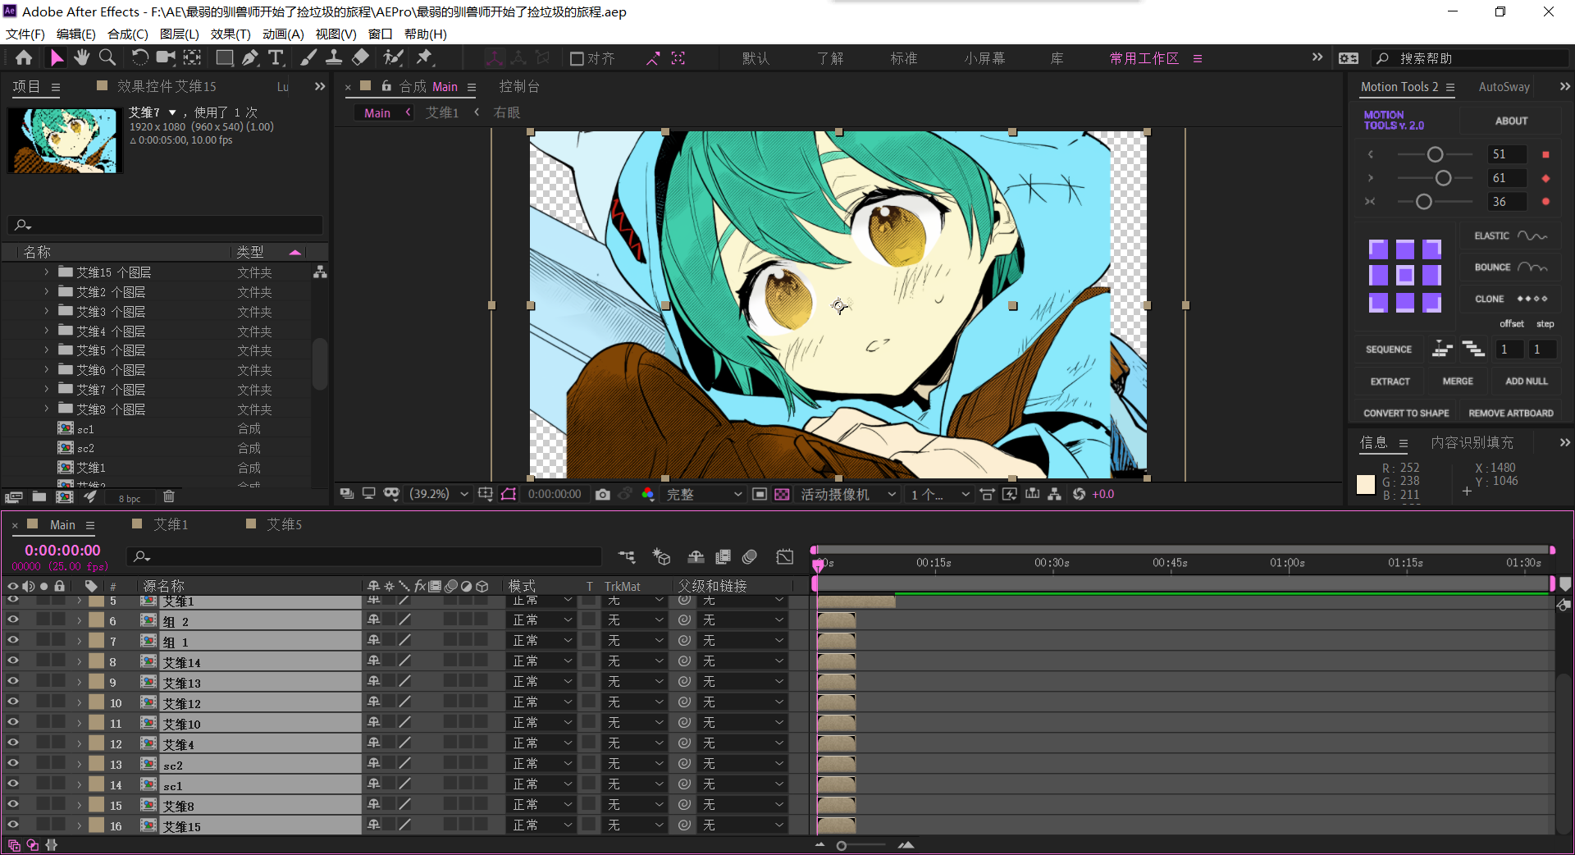Pick the Type (text) tool

[276, 57]
